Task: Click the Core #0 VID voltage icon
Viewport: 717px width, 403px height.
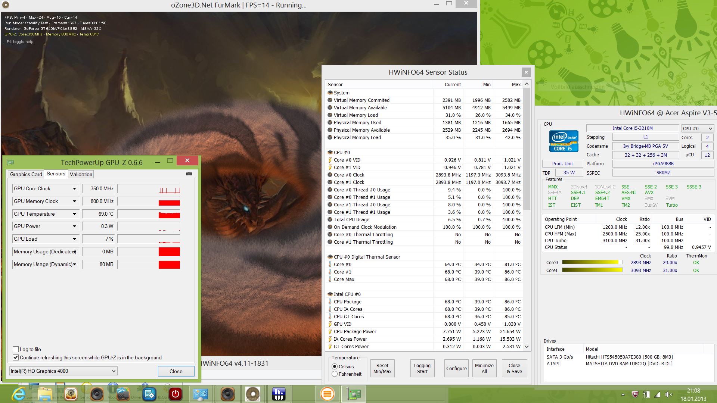Action: tap(330, 160)
